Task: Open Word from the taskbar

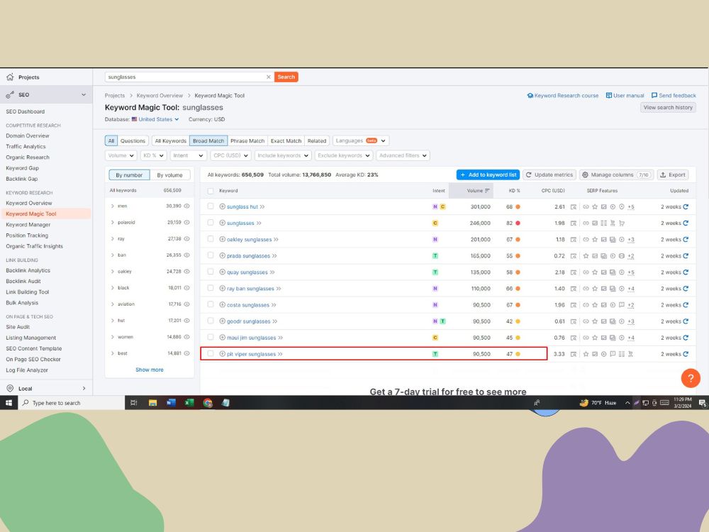Action: pos(171,403)
